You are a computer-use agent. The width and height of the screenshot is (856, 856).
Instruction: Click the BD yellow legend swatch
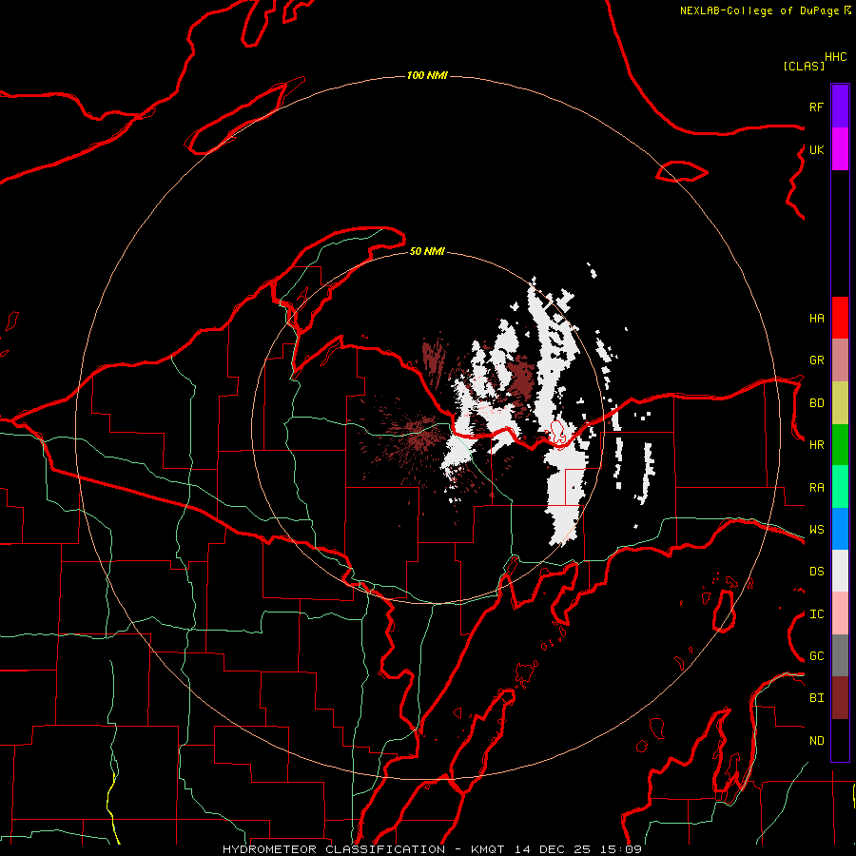click(x=840, y=402)
